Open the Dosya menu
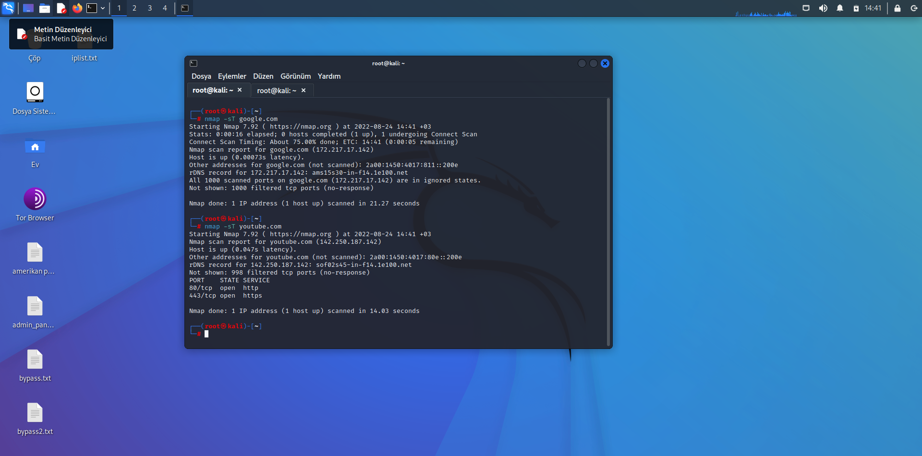This screenshot has width=922, height=456. tap(201, 76)
